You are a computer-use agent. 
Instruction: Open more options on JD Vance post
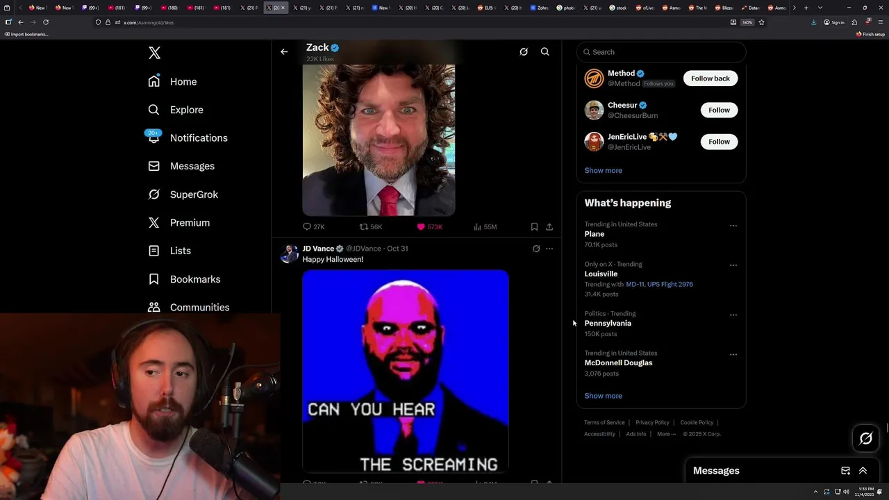[549, 249]
